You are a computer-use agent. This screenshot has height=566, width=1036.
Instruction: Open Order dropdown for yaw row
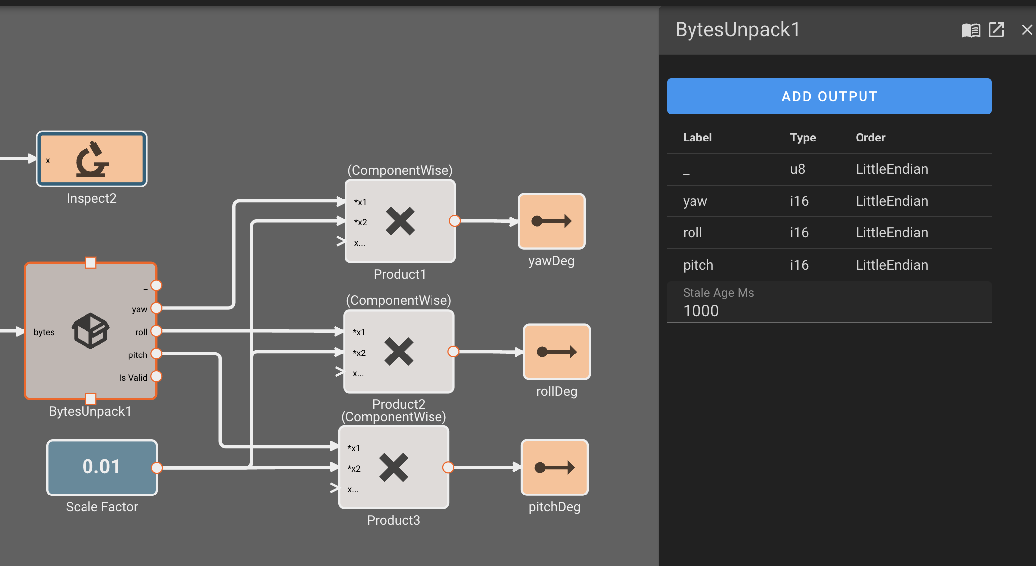[x=891, y=201]
